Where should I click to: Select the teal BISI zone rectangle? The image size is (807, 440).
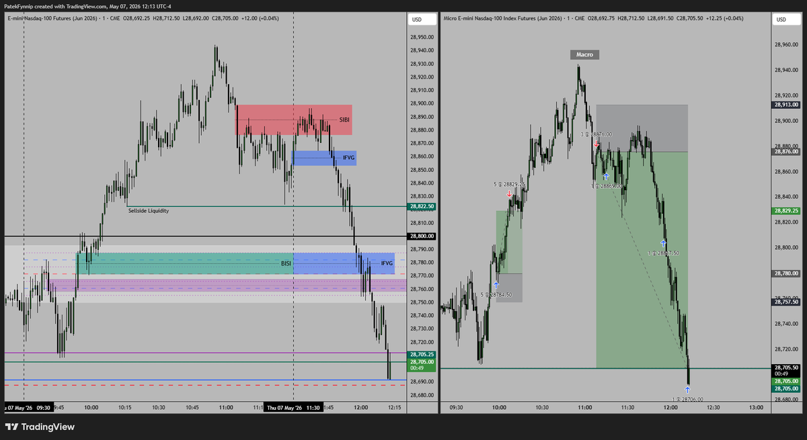[185, 263]
